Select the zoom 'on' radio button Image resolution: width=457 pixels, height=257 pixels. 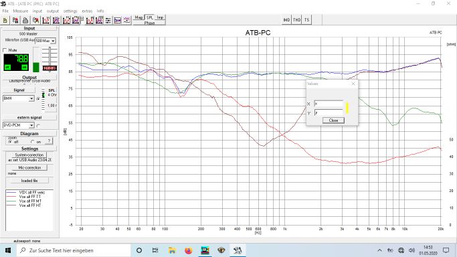point(33,142)
